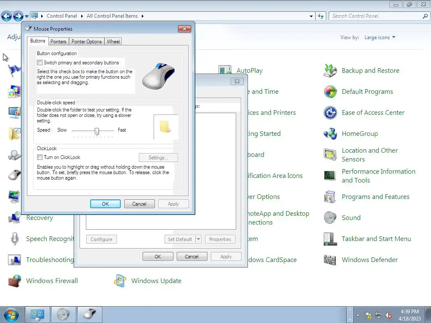Close the Sound dialog behind
This screenshot has height=323, width=431.
point(237,81)
